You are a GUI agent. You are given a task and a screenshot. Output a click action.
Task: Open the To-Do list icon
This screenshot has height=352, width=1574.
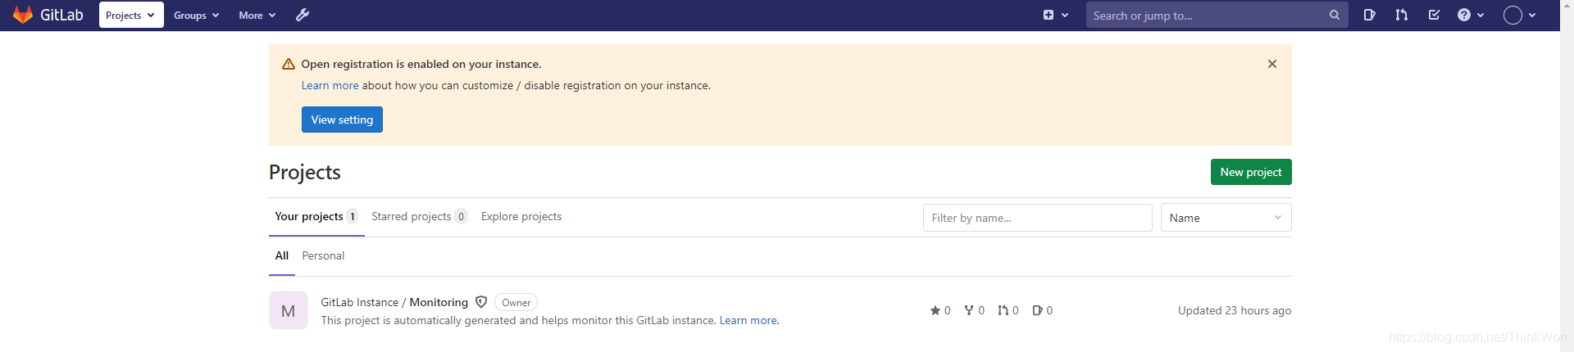(x=1434, y=15)
